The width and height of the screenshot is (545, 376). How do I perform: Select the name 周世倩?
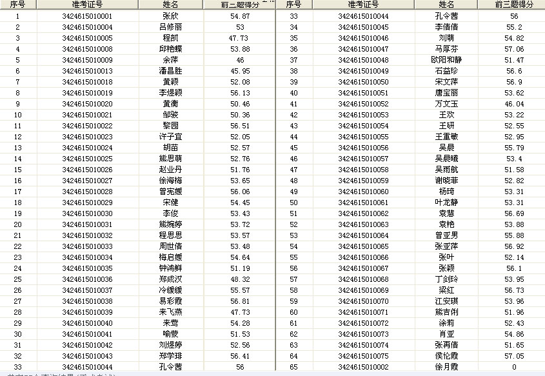pos(171,246)
